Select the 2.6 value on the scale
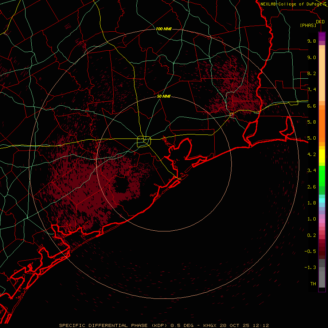The width and height of the screenshot is (328, 328). (x=312, y=187)
